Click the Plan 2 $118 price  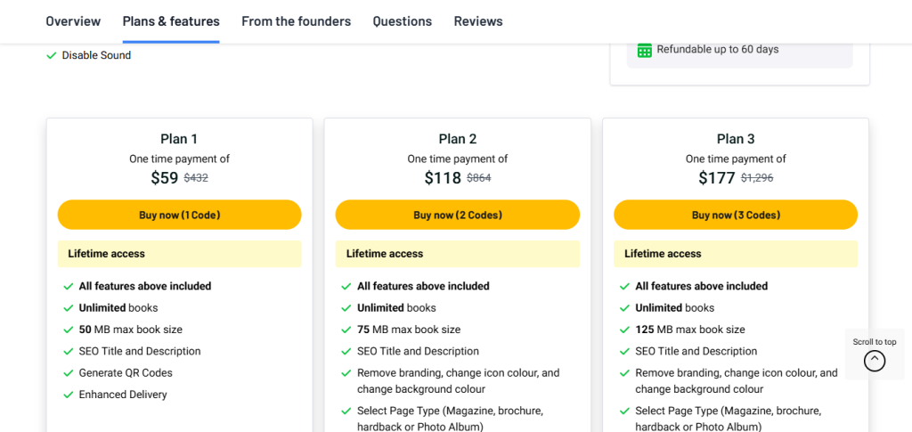click(x=443, y=178)
